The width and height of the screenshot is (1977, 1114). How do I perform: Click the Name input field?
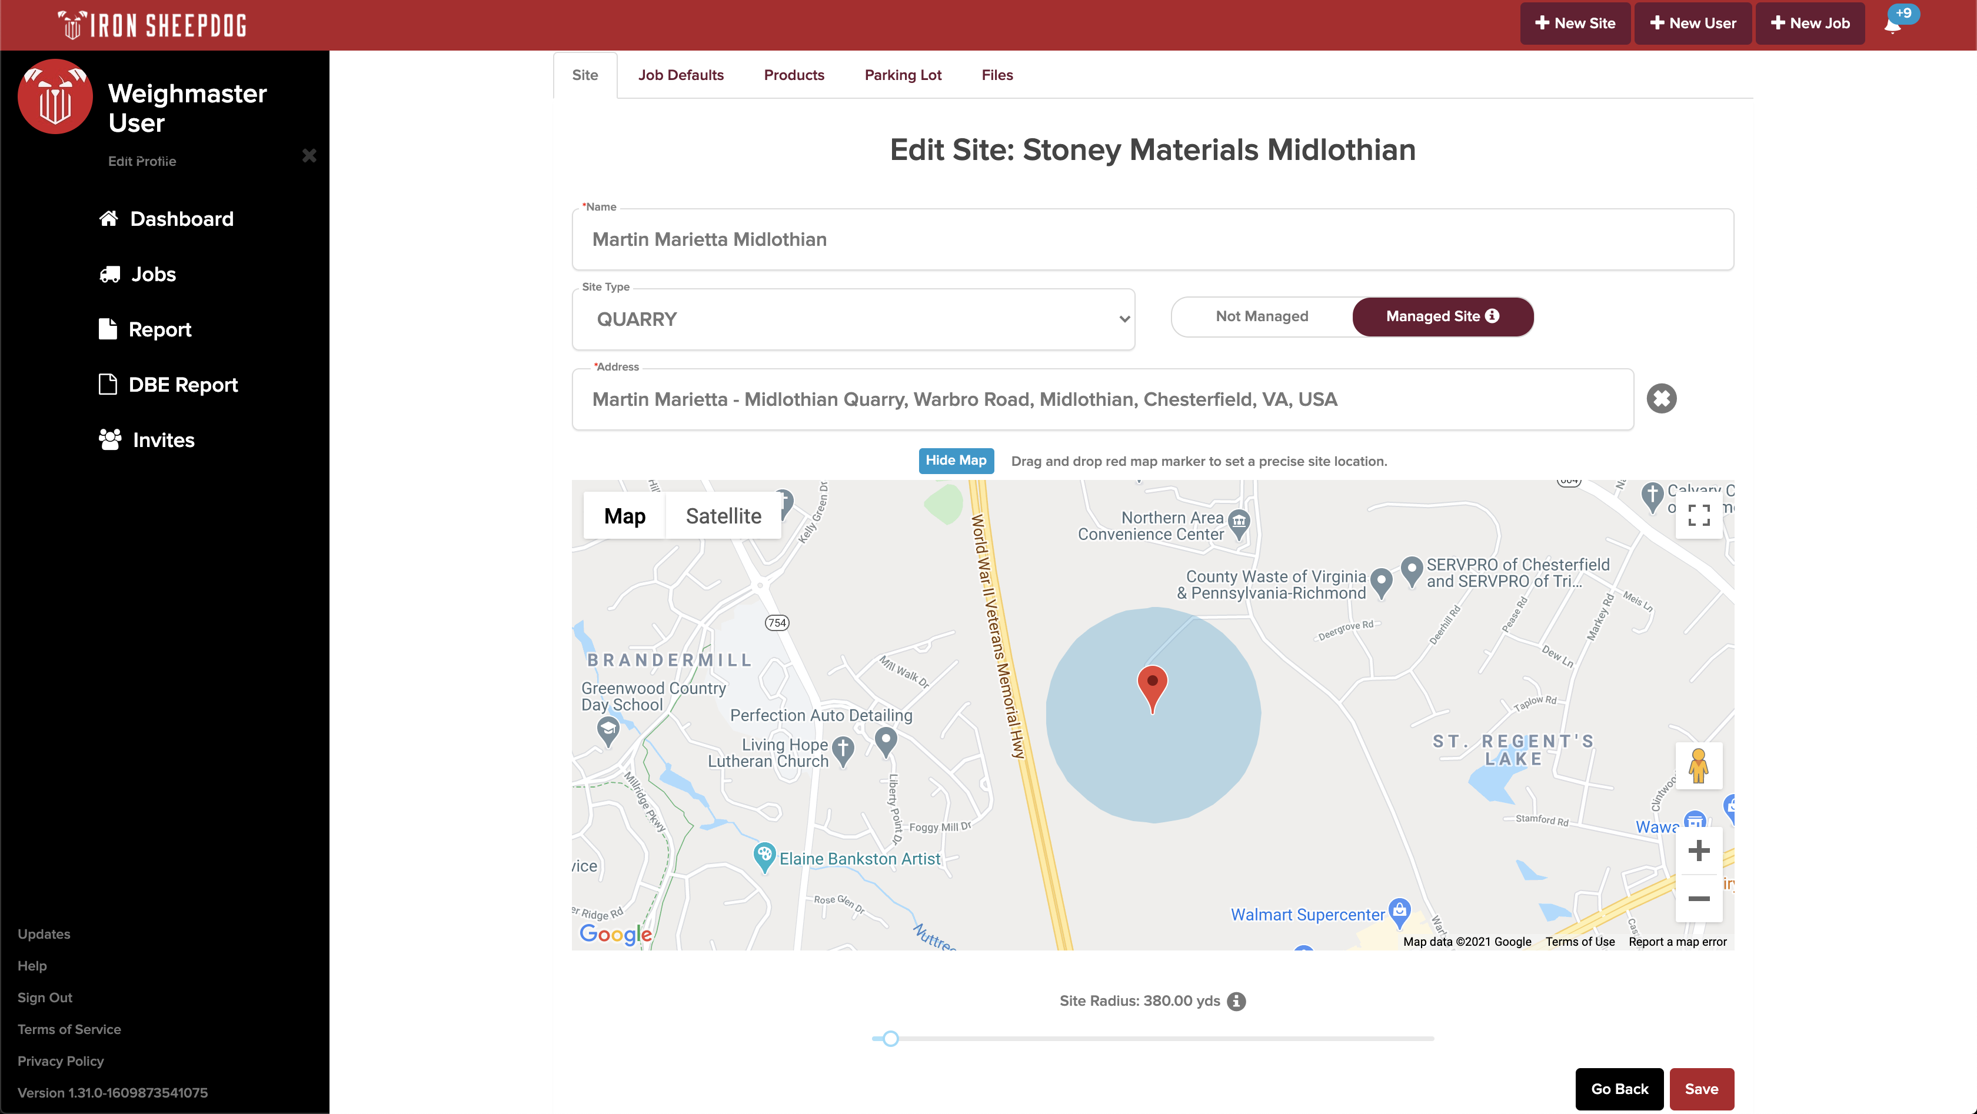click(1152, 239)
